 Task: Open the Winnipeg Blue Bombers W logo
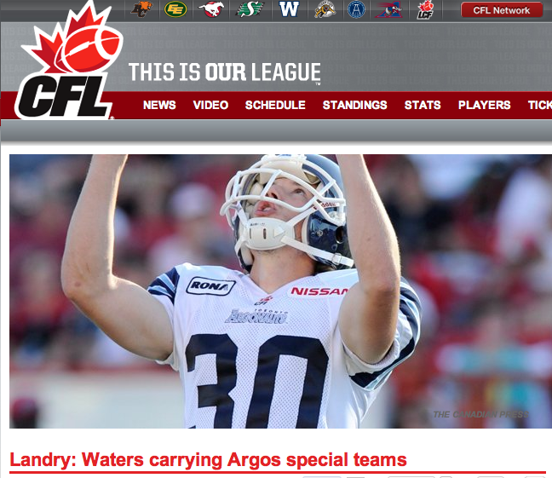tap(289, 9)
